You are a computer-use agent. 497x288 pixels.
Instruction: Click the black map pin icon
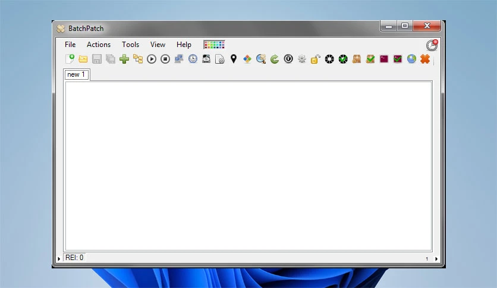[x=234, y=59]
